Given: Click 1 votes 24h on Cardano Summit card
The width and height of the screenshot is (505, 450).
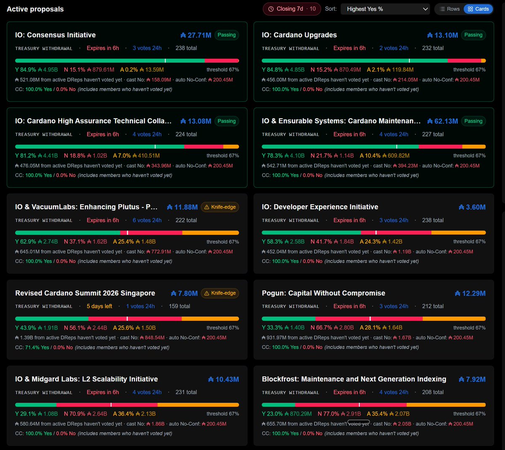Looking at the screenshot, I should (x=141, y=306).
